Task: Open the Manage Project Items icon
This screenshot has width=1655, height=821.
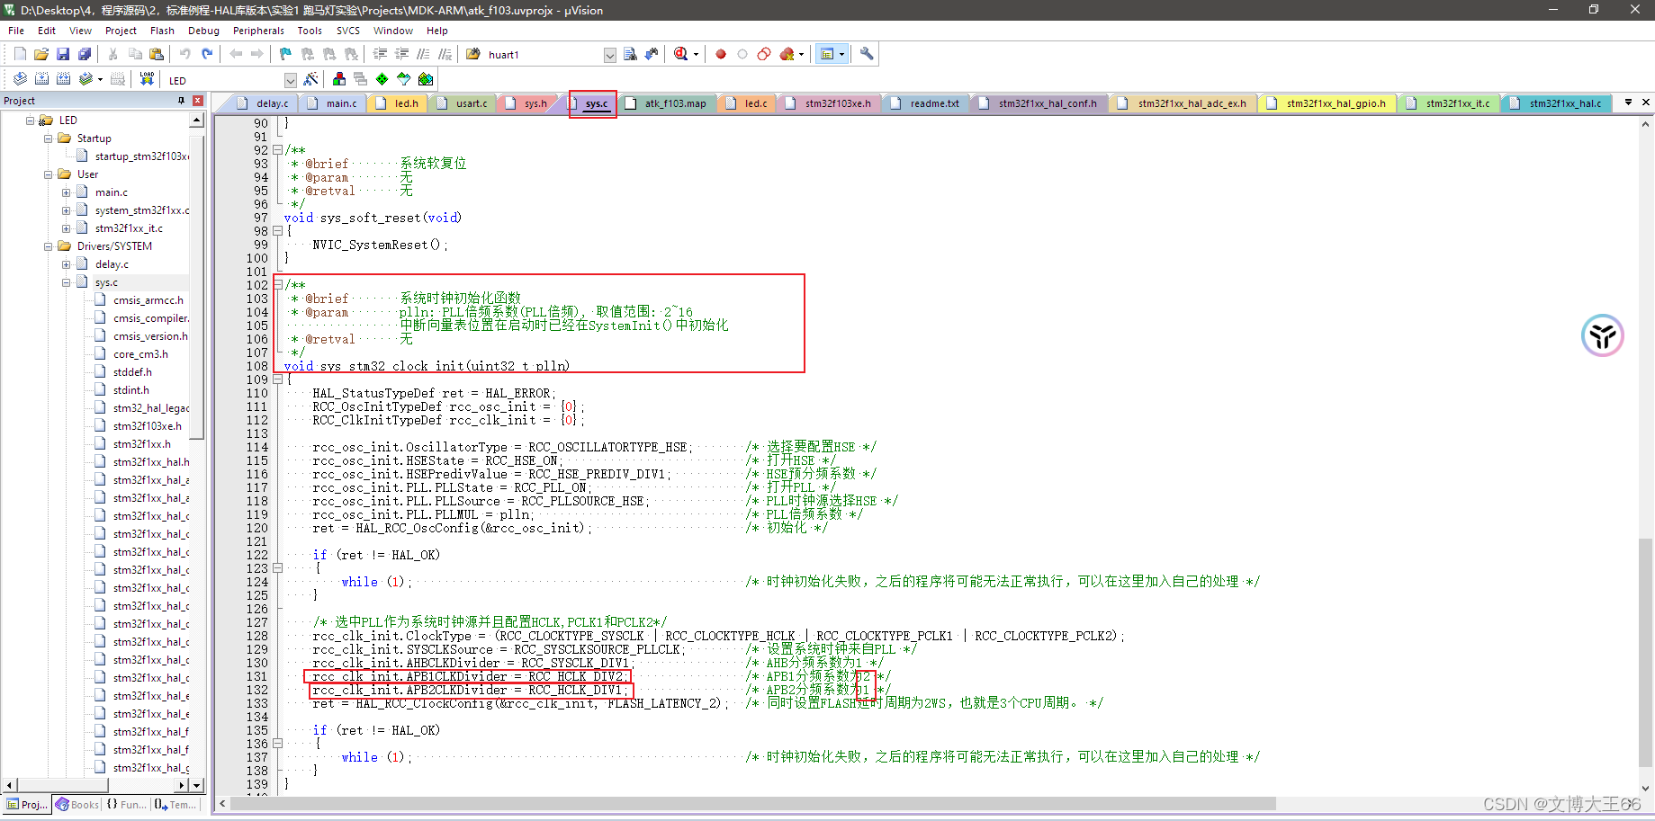Action: click(x=339, y=79)
